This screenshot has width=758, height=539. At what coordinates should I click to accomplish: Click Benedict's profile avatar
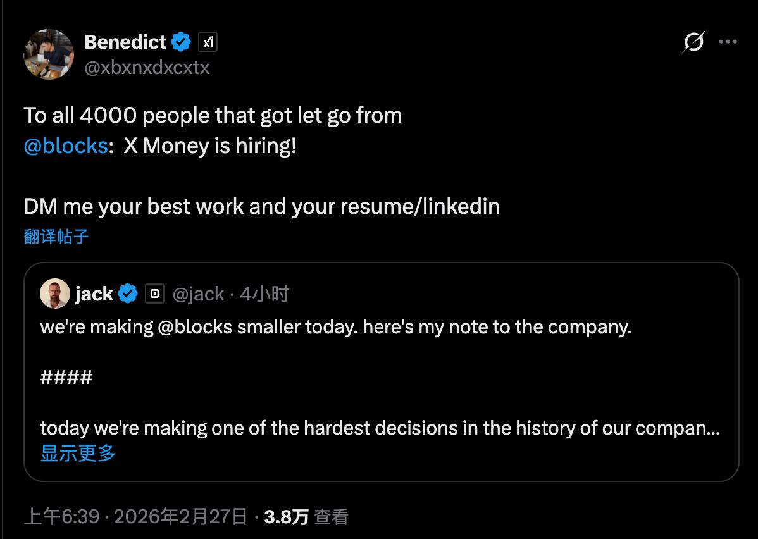(x=49, y=54)
